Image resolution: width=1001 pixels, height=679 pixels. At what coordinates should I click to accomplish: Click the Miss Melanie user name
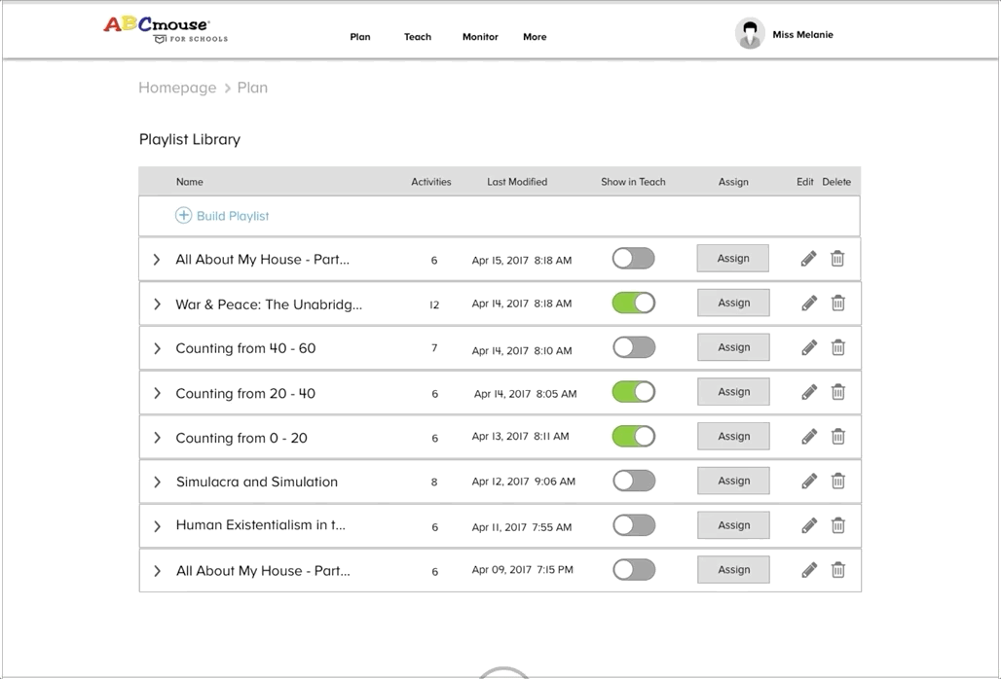tap(802, 34)
